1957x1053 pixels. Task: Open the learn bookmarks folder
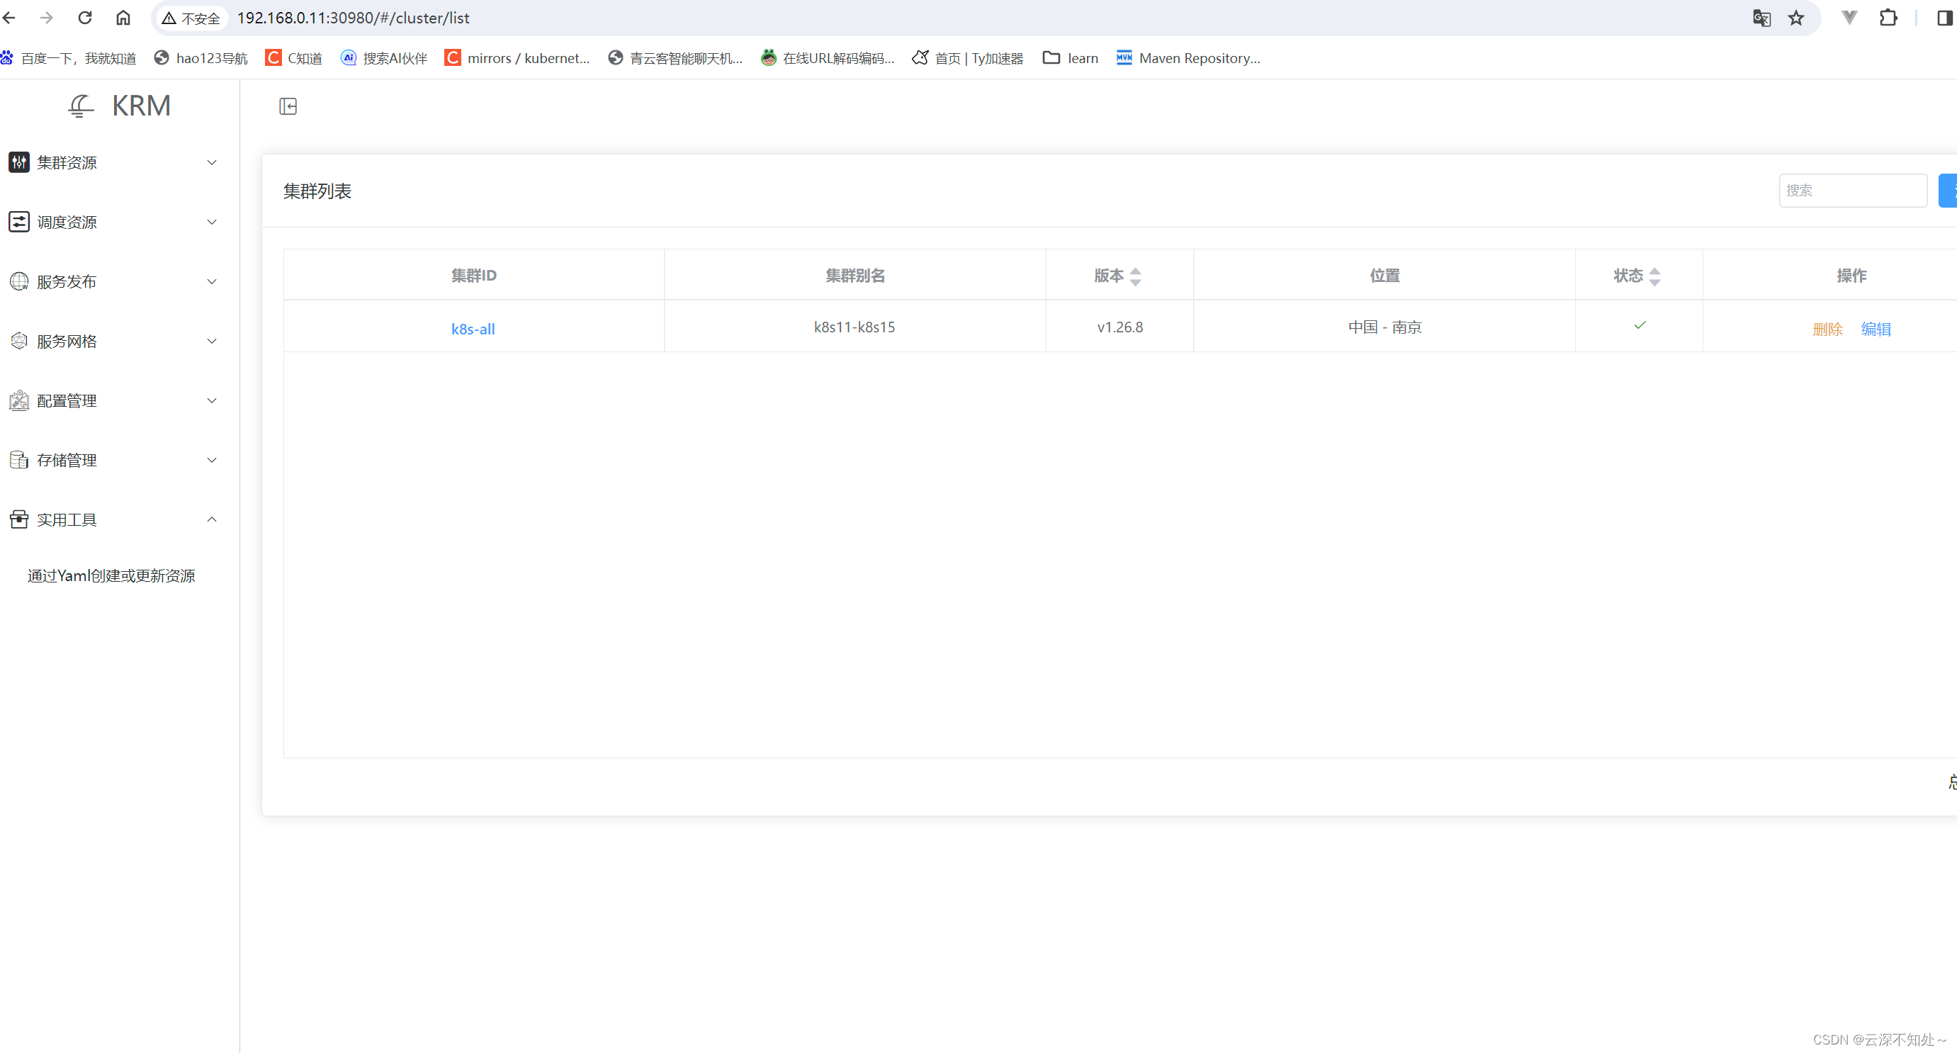tap(1071, 59)
